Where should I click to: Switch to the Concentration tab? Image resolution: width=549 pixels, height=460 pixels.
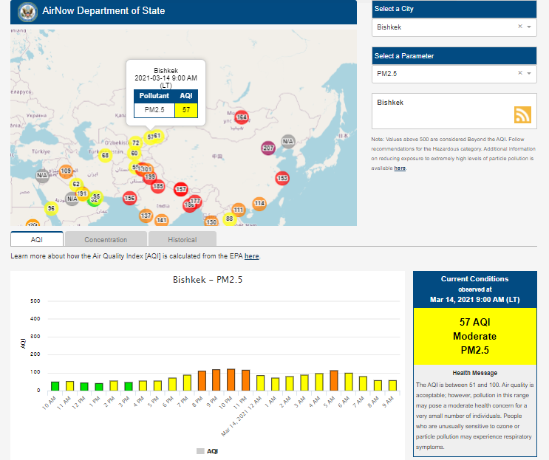[x=106, y=239]
